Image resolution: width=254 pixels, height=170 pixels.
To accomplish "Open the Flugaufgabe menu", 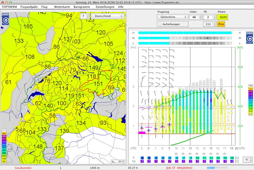I will 29,7.
